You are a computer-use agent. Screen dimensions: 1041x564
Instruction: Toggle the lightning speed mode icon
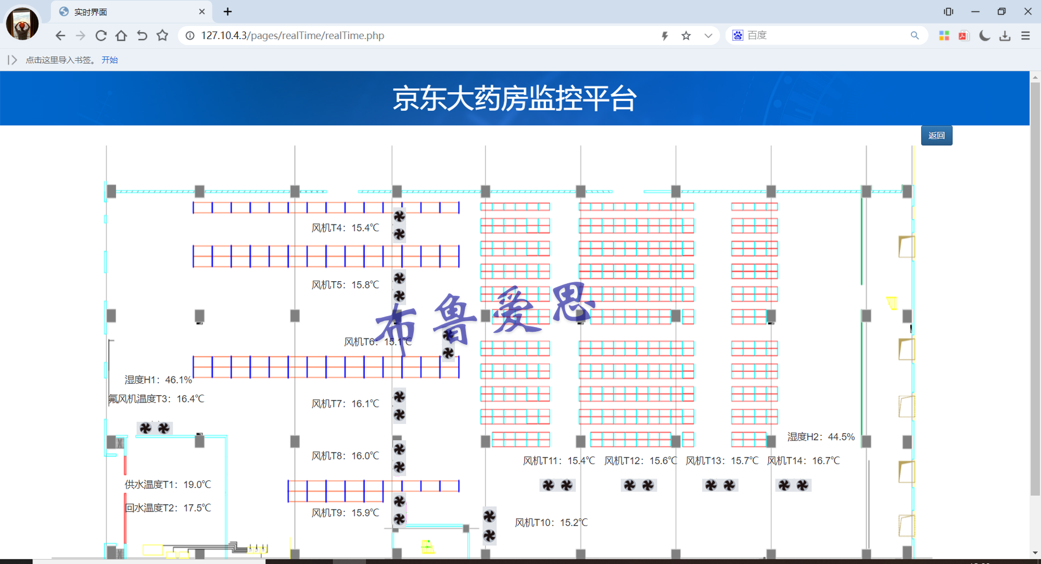click(x=665, y=35)
